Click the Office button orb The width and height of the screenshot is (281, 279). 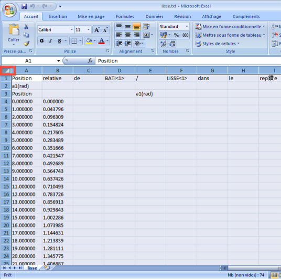[x=9, y=10]
